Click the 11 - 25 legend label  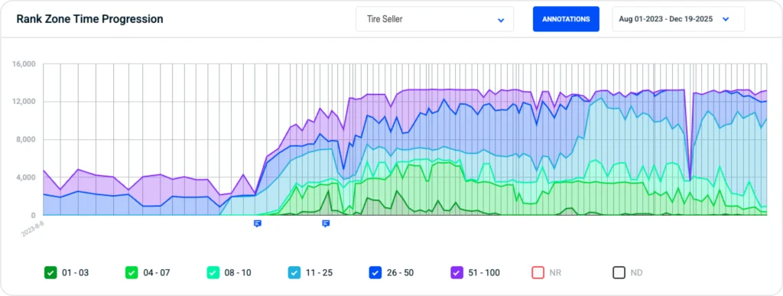coord(319,273)
